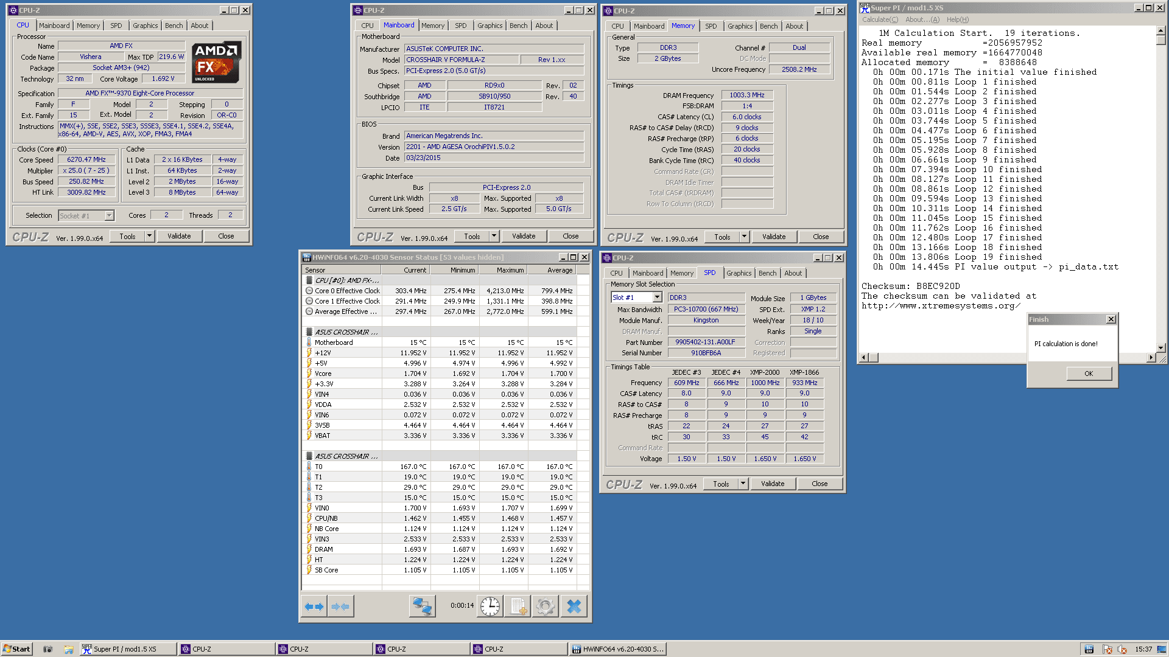
Task: Click Close button in CPU-Z SPD window
Action: tap(820, 484)
